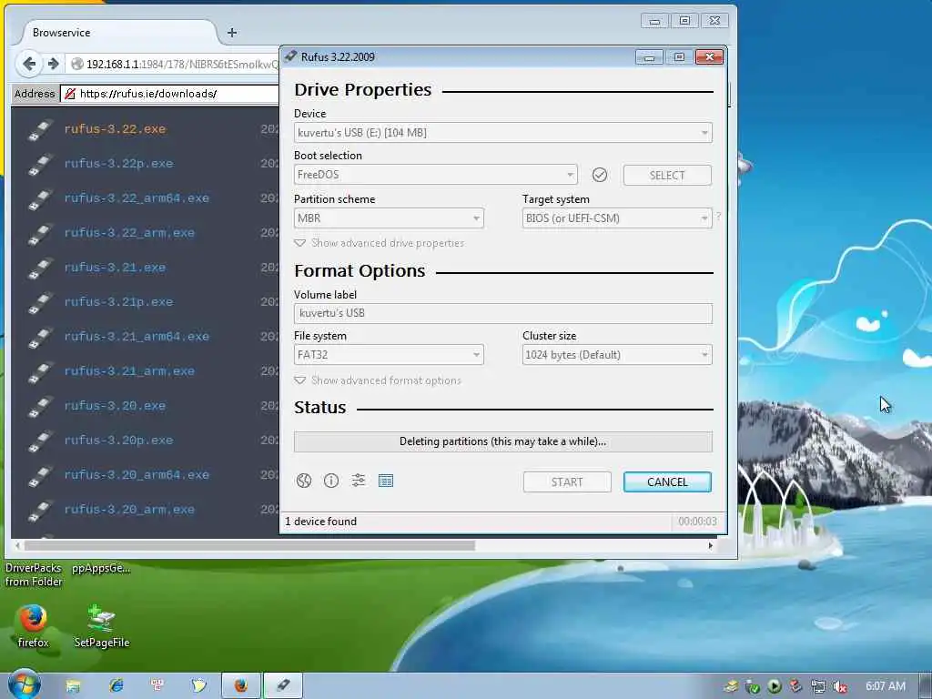Open the rufus-3.21_arm64.exe download link
Viewport: 932px width, 699px height.
click(137, 337)
